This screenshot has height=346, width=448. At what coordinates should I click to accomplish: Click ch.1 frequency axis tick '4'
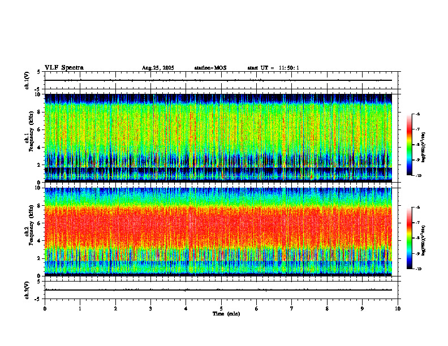pyautogui.click(x=40, y=148)
